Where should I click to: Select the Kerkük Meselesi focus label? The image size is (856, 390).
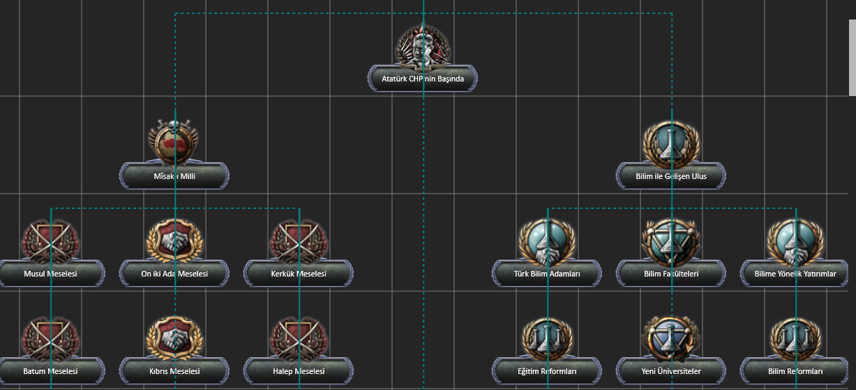(x=299, y=274)
